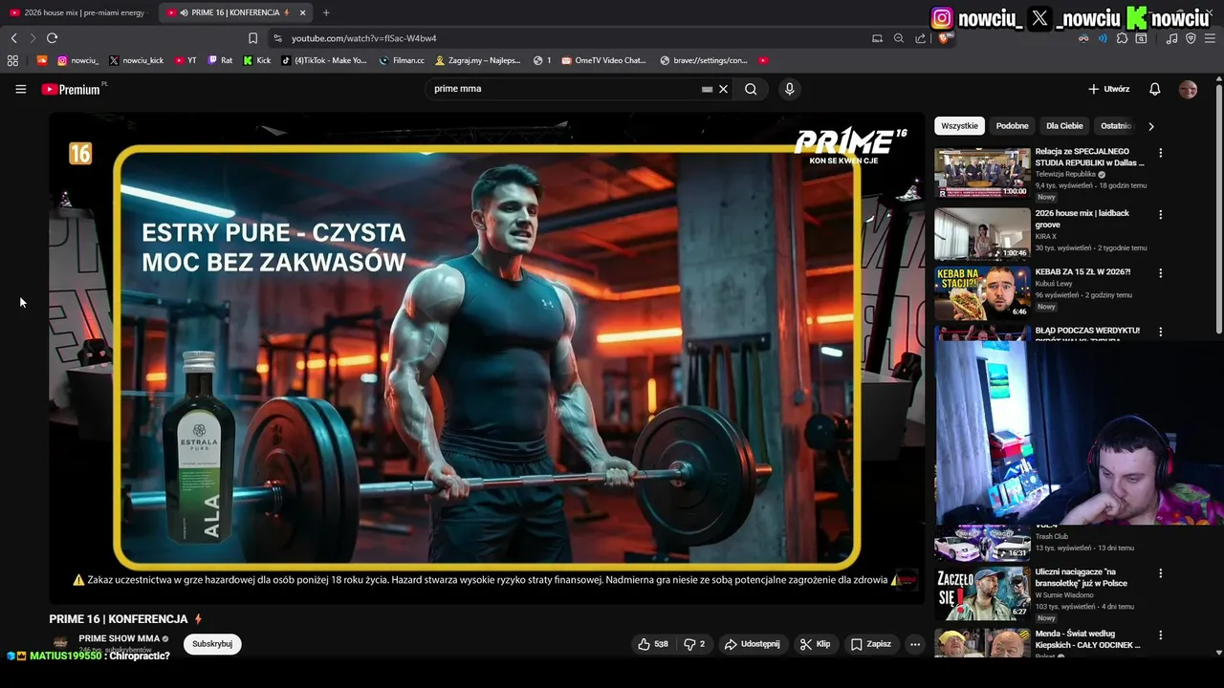Mute audio on PRIME 16 tab speaker icon
The image size is (1224, 688).
[184, 12]
